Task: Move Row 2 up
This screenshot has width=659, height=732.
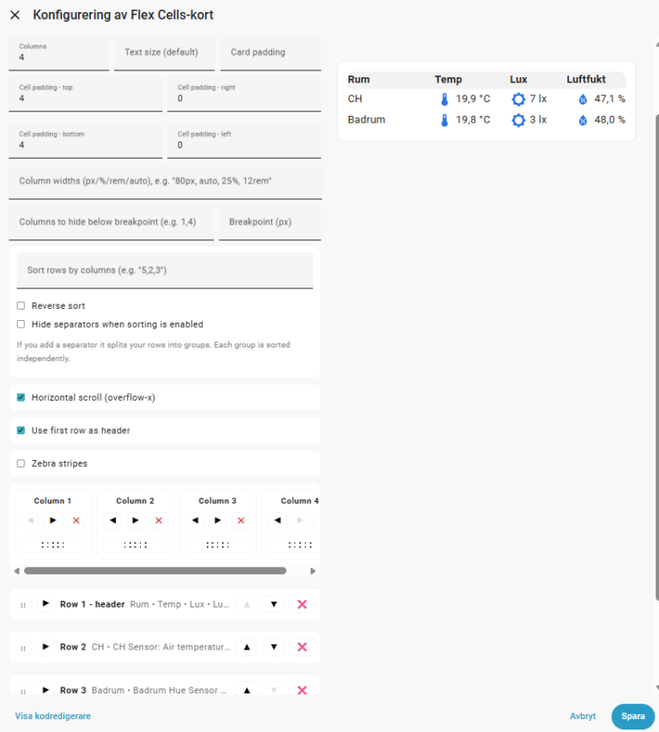Action: (x=247, y=647)
